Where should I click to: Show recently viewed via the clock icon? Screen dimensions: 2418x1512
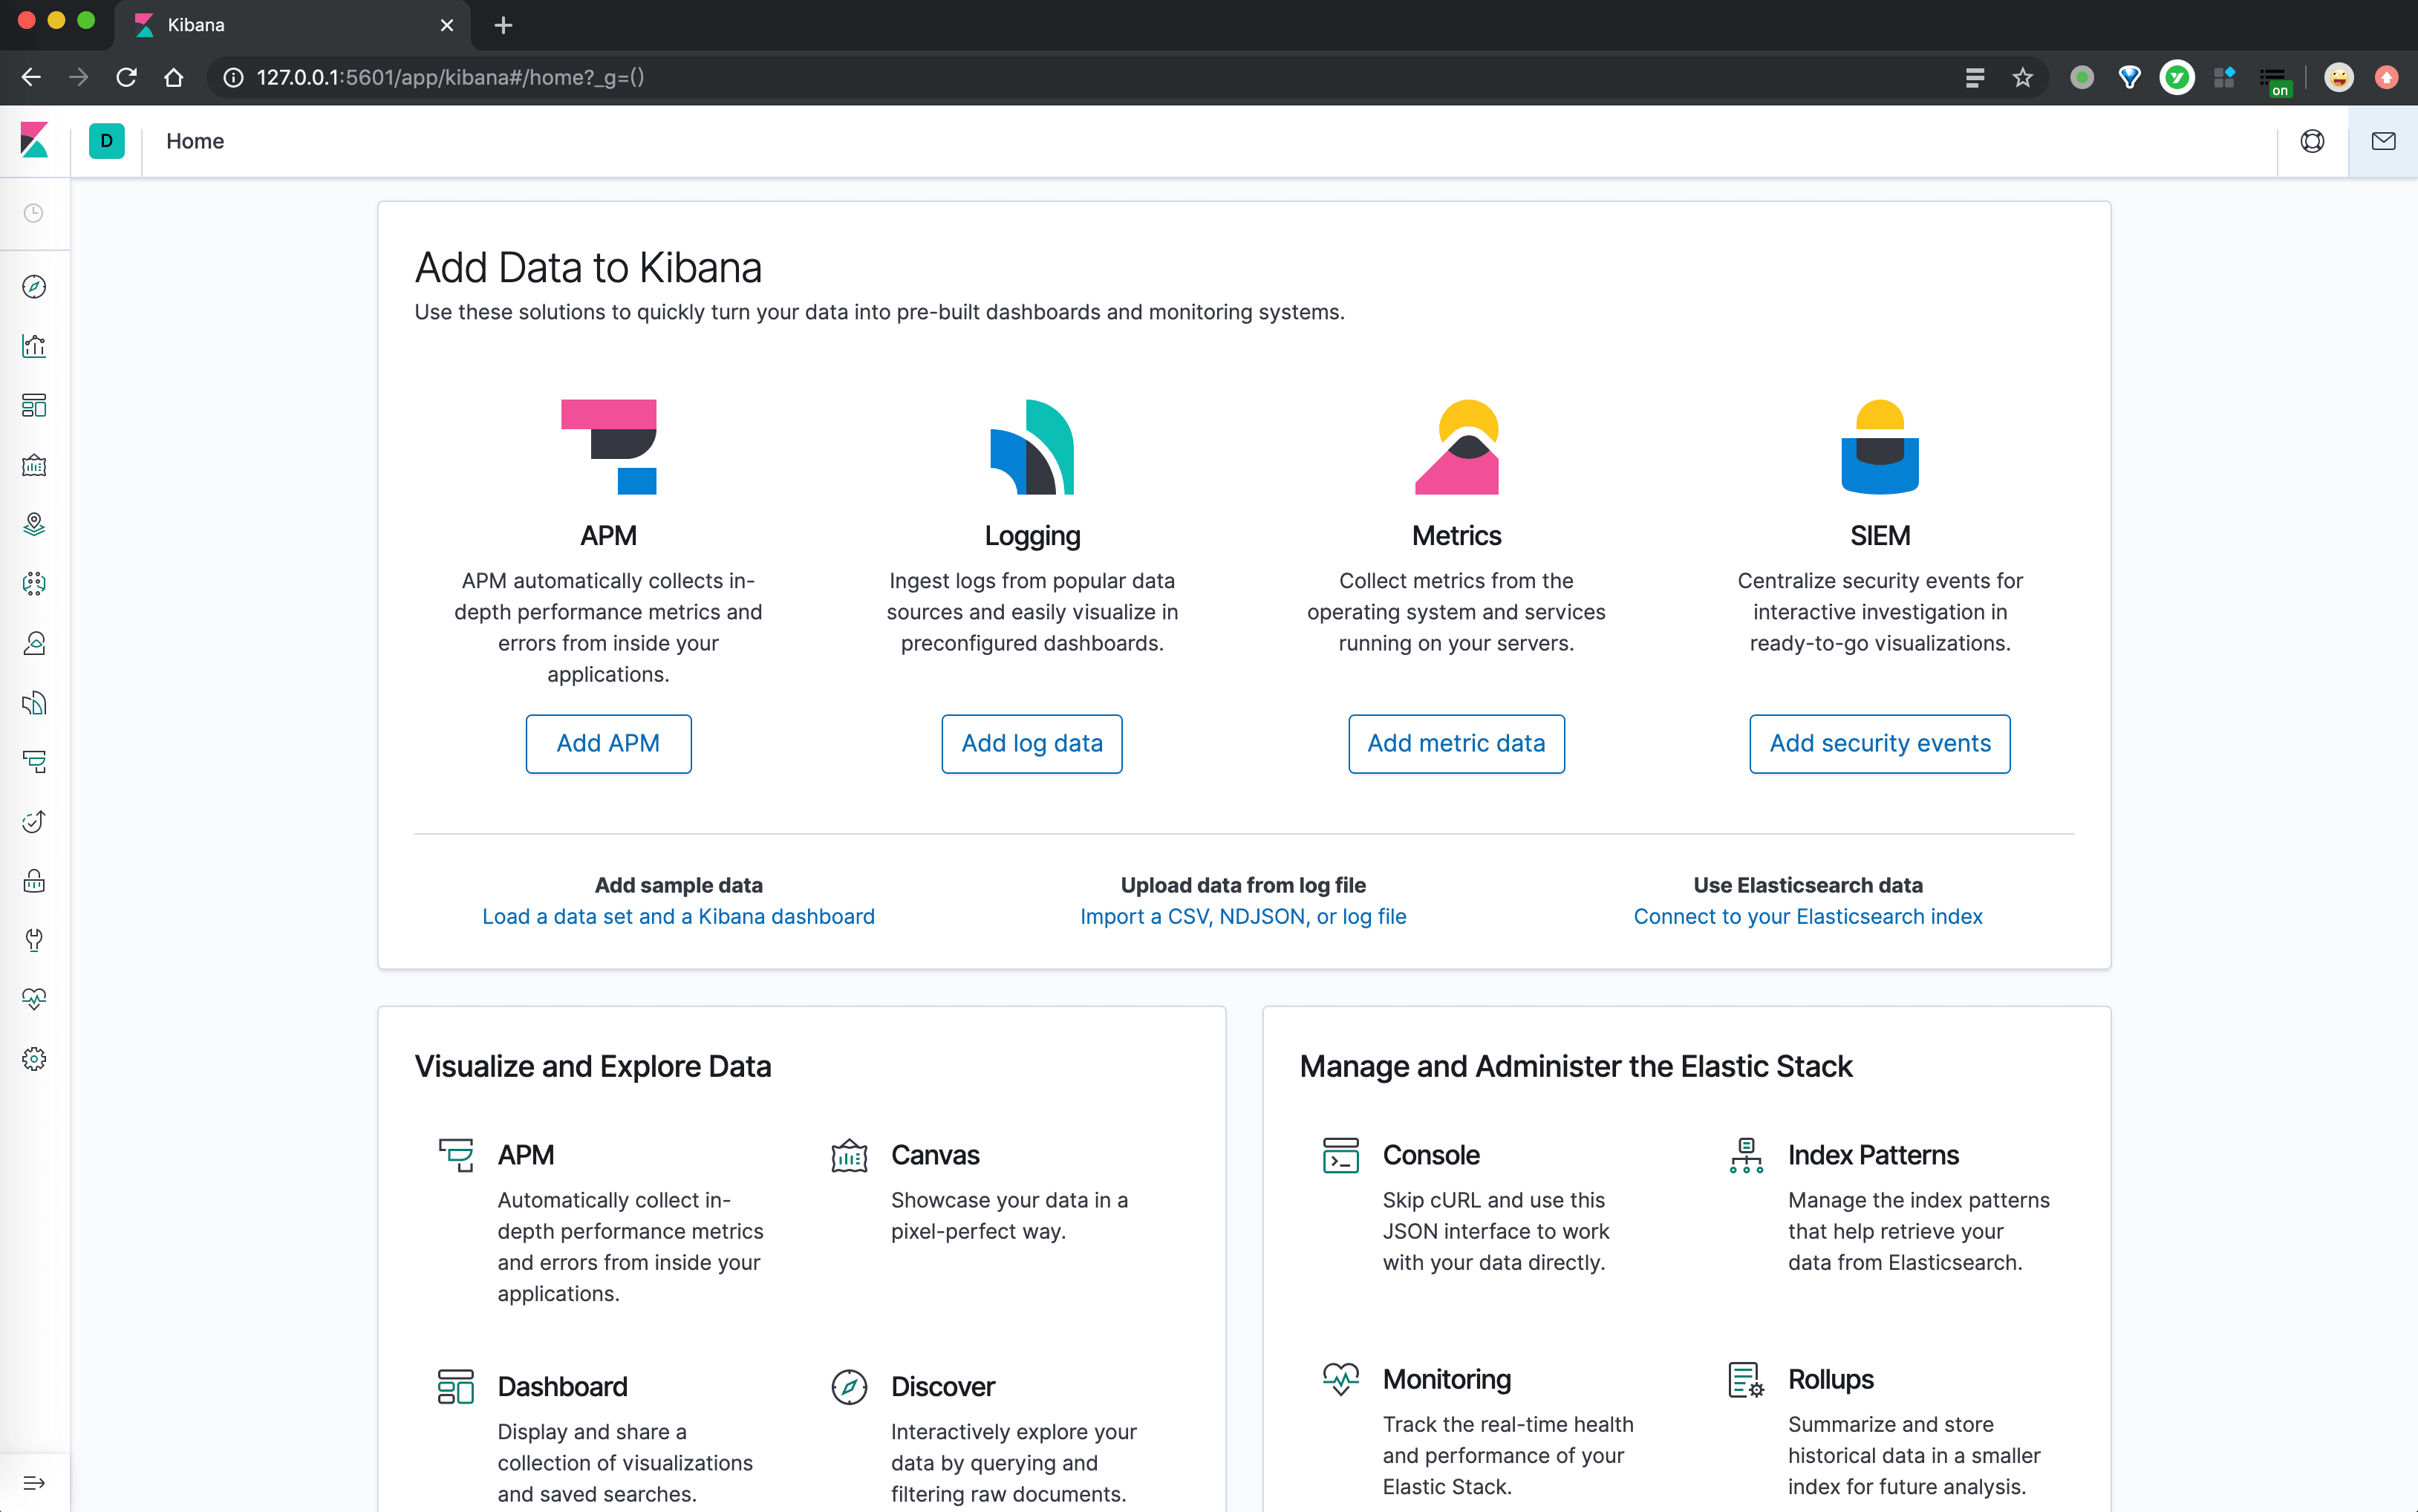tap(34, 213)
